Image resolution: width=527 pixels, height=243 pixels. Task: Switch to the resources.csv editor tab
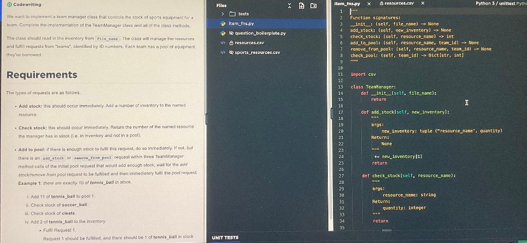(x=399, y=4)
